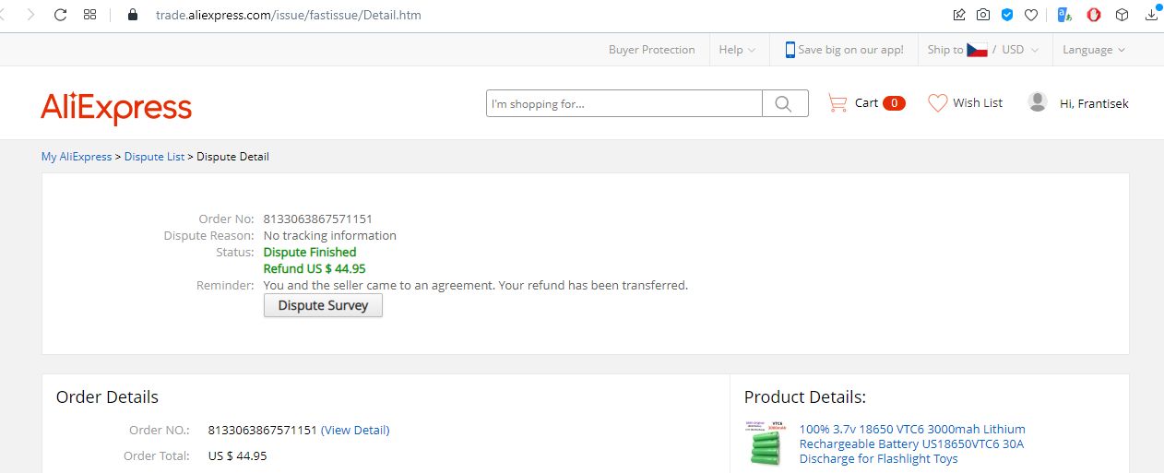Image resolution: width=1164 pixels, height=473 pixels.
Task: Expand the Help dropdown menu
Action: pyautogui.click(x=737, y=50)
